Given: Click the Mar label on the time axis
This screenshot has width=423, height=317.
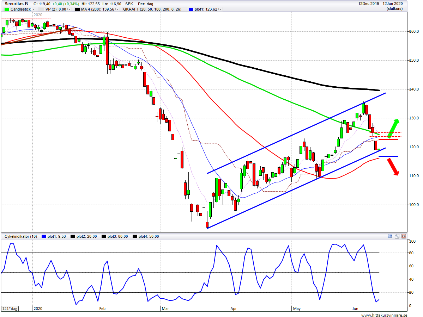Looking at the screenshot, I should pyautogui.click(x=165, y=309).
